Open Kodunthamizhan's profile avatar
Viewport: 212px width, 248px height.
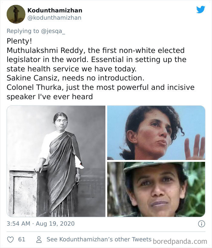pyautogui.click(x=16, y=13)
